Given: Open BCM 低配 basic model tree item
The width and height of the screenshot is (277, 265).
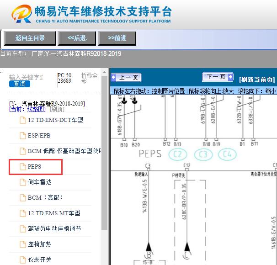Looking at the screenshot, I should (x=64, y=151).
